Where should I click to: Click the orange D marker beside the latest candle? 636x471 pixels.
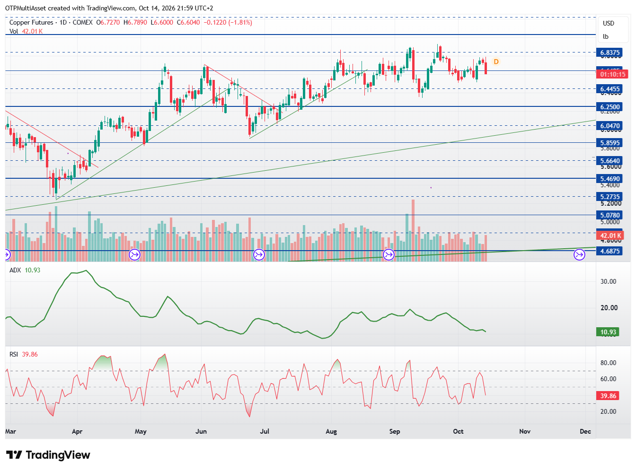point(496,61)
